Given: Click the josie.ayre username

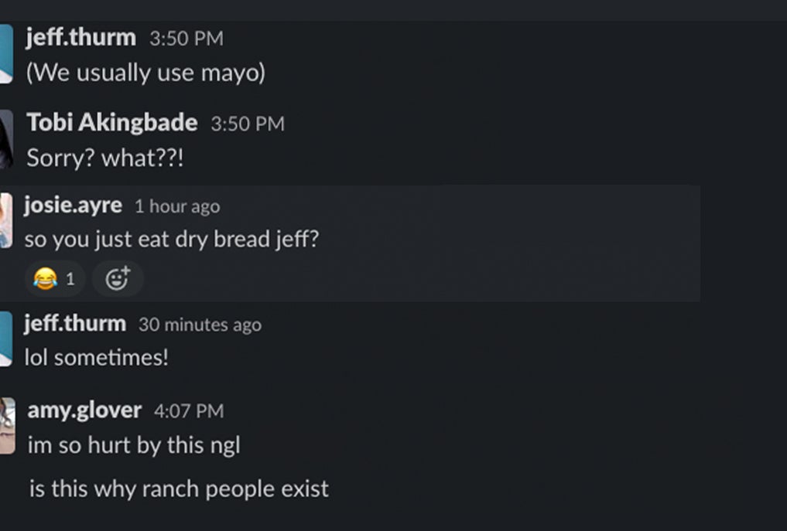Looking at the screenshot, I should pos(73,206).
